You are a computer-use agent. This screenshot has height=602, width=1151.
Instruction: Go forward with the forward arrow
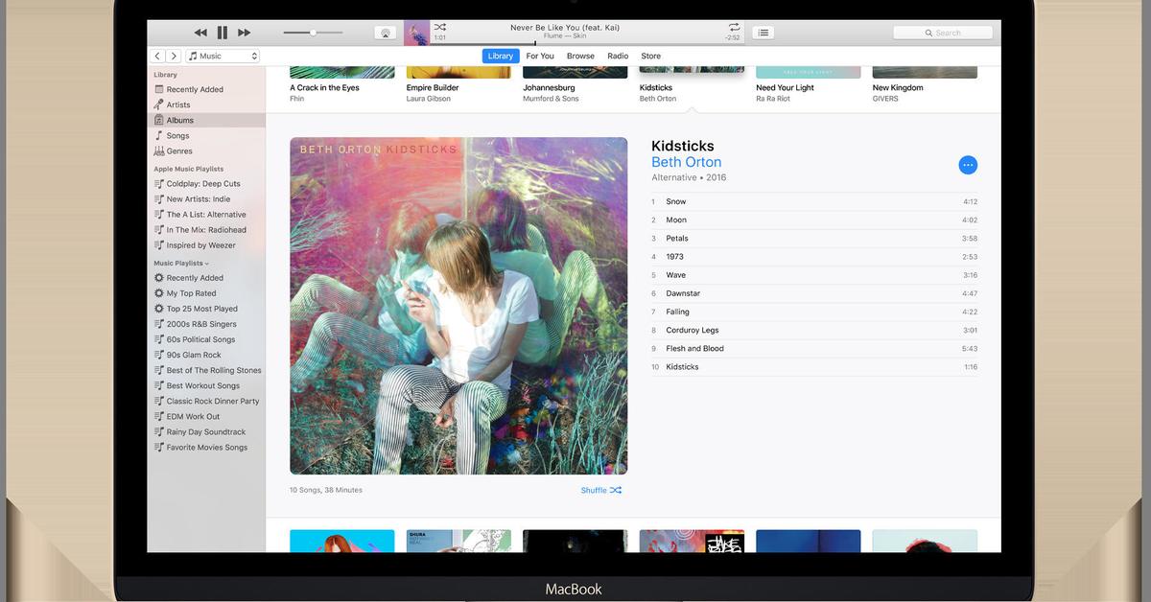pos(174,57)
